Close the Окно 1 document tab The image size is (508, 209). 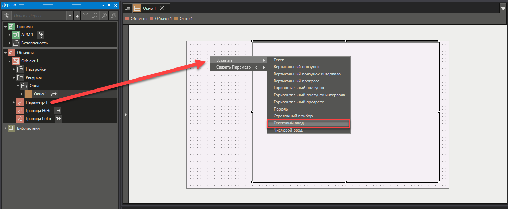162,8
